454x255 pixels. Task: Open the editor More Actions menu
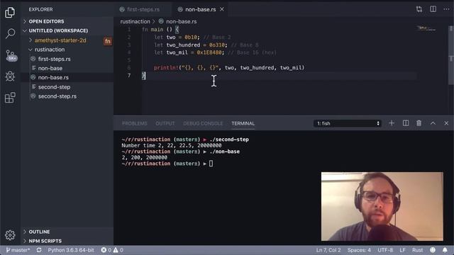[x=446, y=9]
